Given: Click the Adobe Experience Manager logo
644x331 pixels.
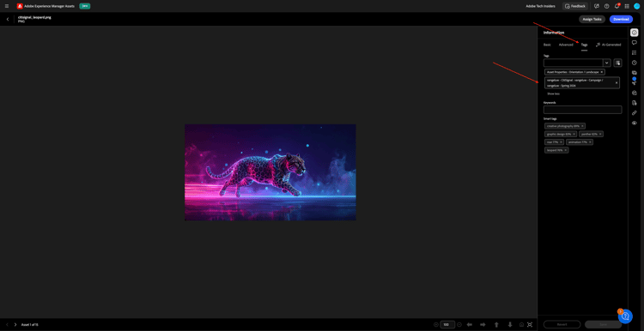Looking at the screenshot, I should tap(20, 6).
